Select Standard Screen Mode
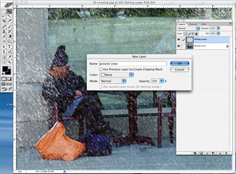236x174 pixels. pyautogui.click(x=3, y=84)
